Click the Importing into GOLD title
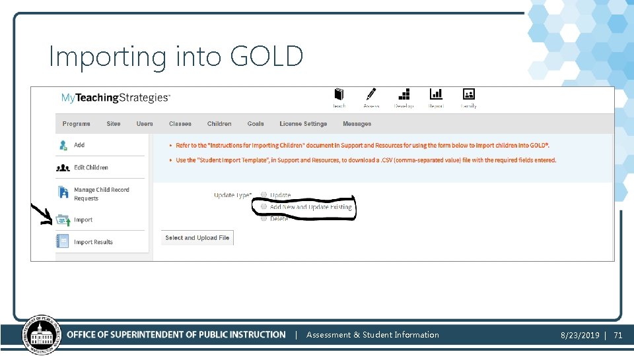The image size is (634, 356). 176,56
